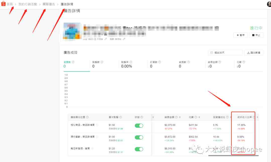Export data with 匯出數據 button
The height and width of the screenshot is (162, 271).
click(x=253, y=53)
